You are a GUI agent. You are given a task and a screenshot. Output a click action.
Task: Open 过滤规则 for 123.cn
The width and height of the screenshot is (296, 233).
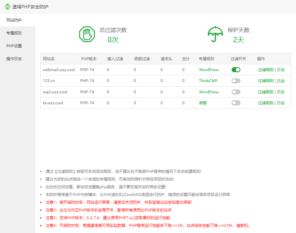[266, 81]
